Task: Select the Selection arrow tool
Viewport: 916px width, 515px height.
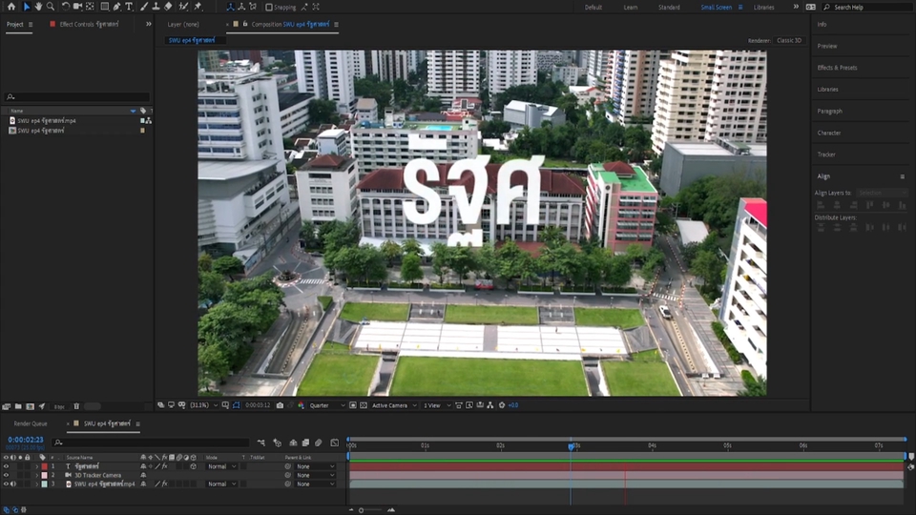Action: pyautogui.click(x=27, y=7)
